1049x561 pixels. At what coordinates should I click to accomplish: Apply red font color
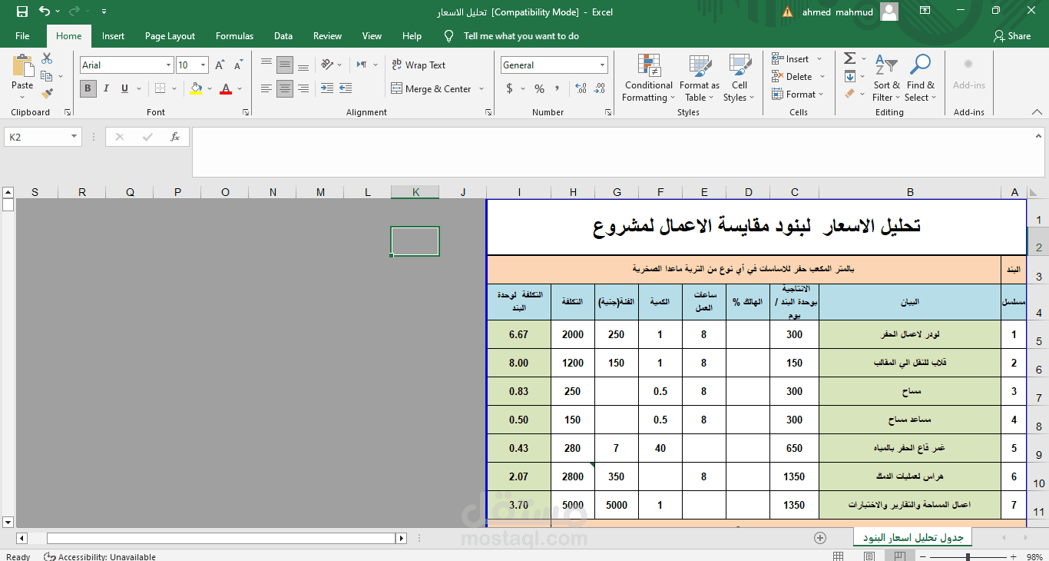225,88
